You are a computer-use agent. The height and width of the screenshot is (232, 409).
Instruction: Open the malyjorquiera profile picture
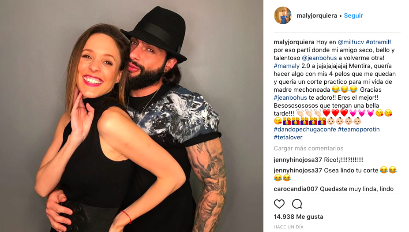coord(283,15)
